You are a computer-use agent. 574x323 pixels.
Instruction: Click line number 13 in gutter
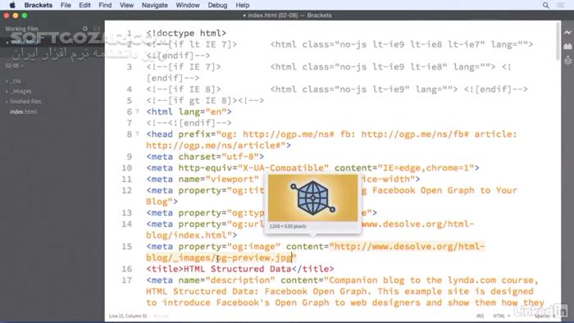coord(126,213)
